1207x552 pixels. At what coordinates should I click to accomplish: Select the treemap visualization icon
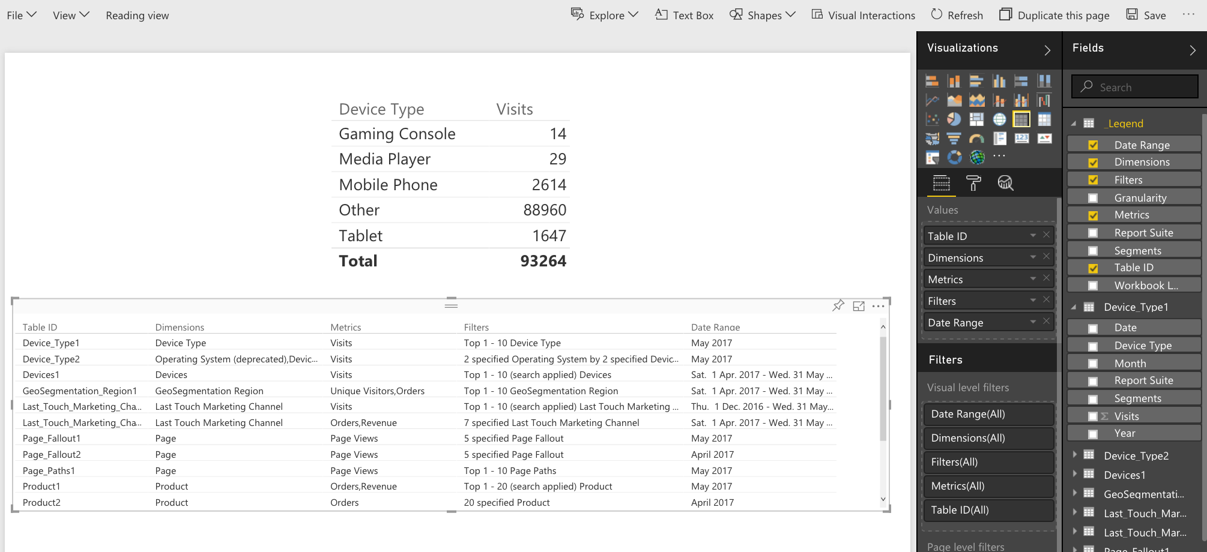tap(977, 119)
